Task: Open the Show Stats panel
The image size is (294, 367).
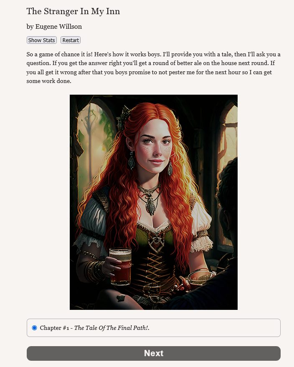Action: 41,40
